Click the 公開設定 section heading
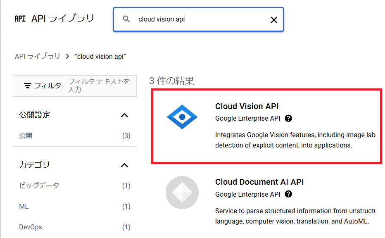This screenshot has width=385, height=238. pyautogui.click(x=35, y=115)
